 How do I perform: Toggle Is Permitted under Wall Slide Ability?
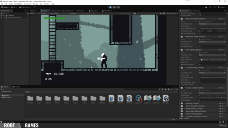[x=199, y=44]
